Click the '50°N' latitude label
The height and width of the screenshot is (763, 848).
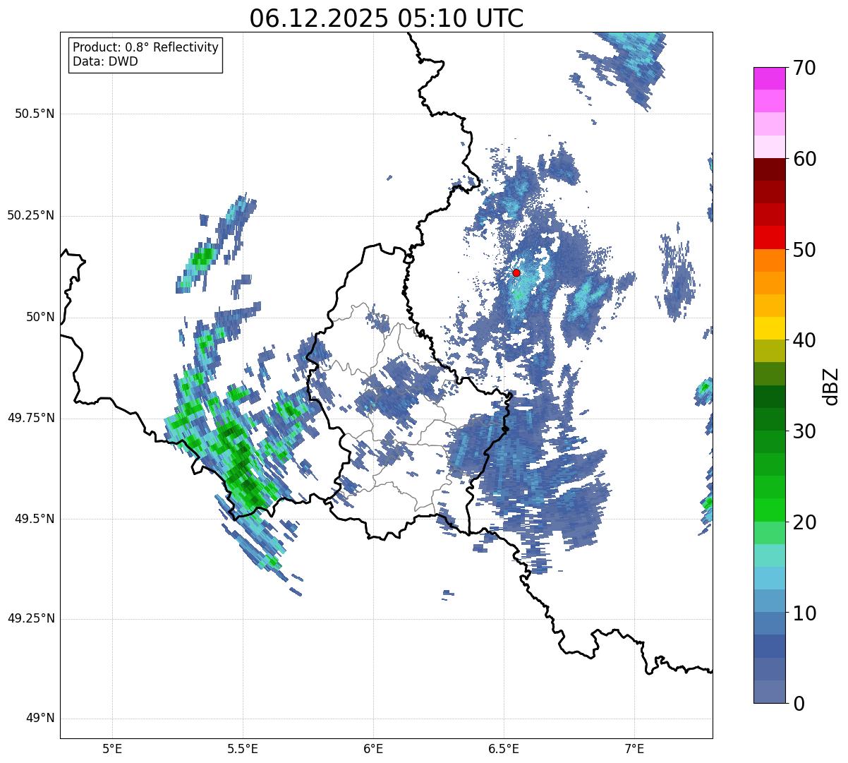coord(40,317)
